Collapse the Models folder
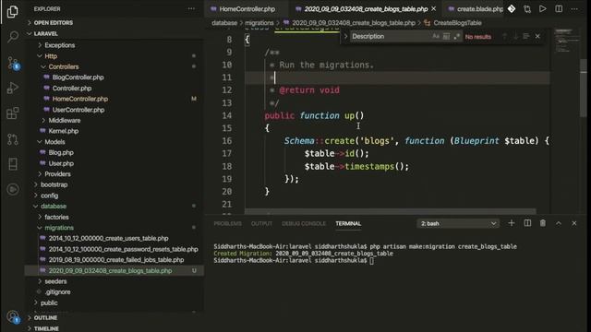 (54, 142)
